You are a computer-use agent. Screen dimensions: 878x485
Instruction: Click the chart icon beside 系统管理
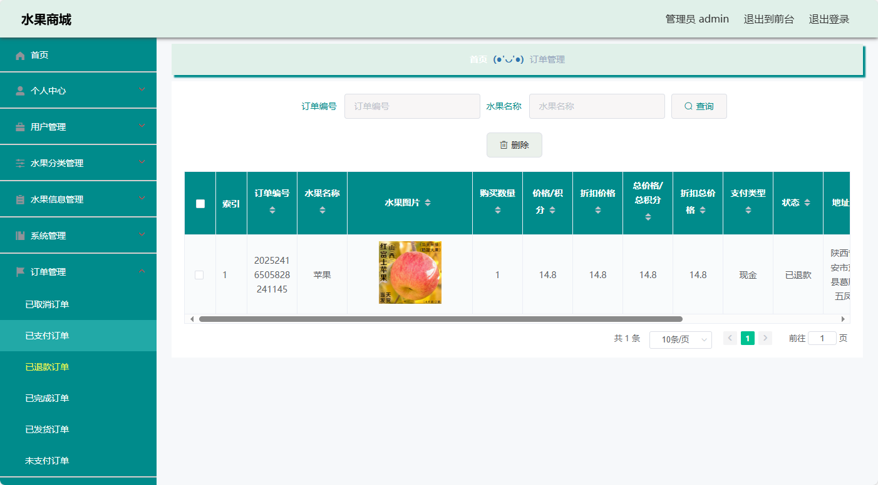point(19,235)
